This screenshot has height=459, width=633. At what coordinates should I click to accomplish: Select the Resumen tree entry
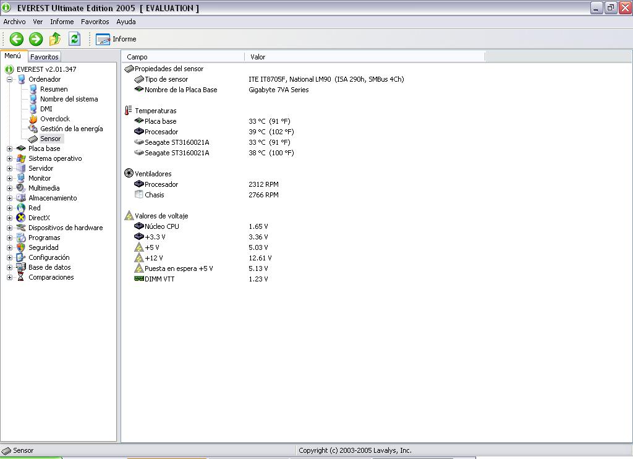pyautogui.click(x=54, y=89)
